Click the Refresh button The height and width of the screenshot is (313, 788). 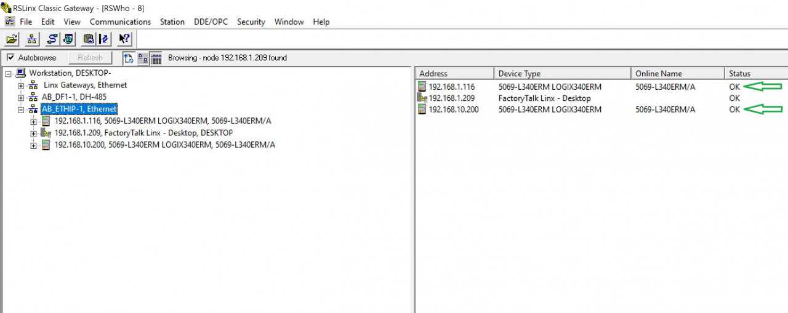[x=90, y=58]
